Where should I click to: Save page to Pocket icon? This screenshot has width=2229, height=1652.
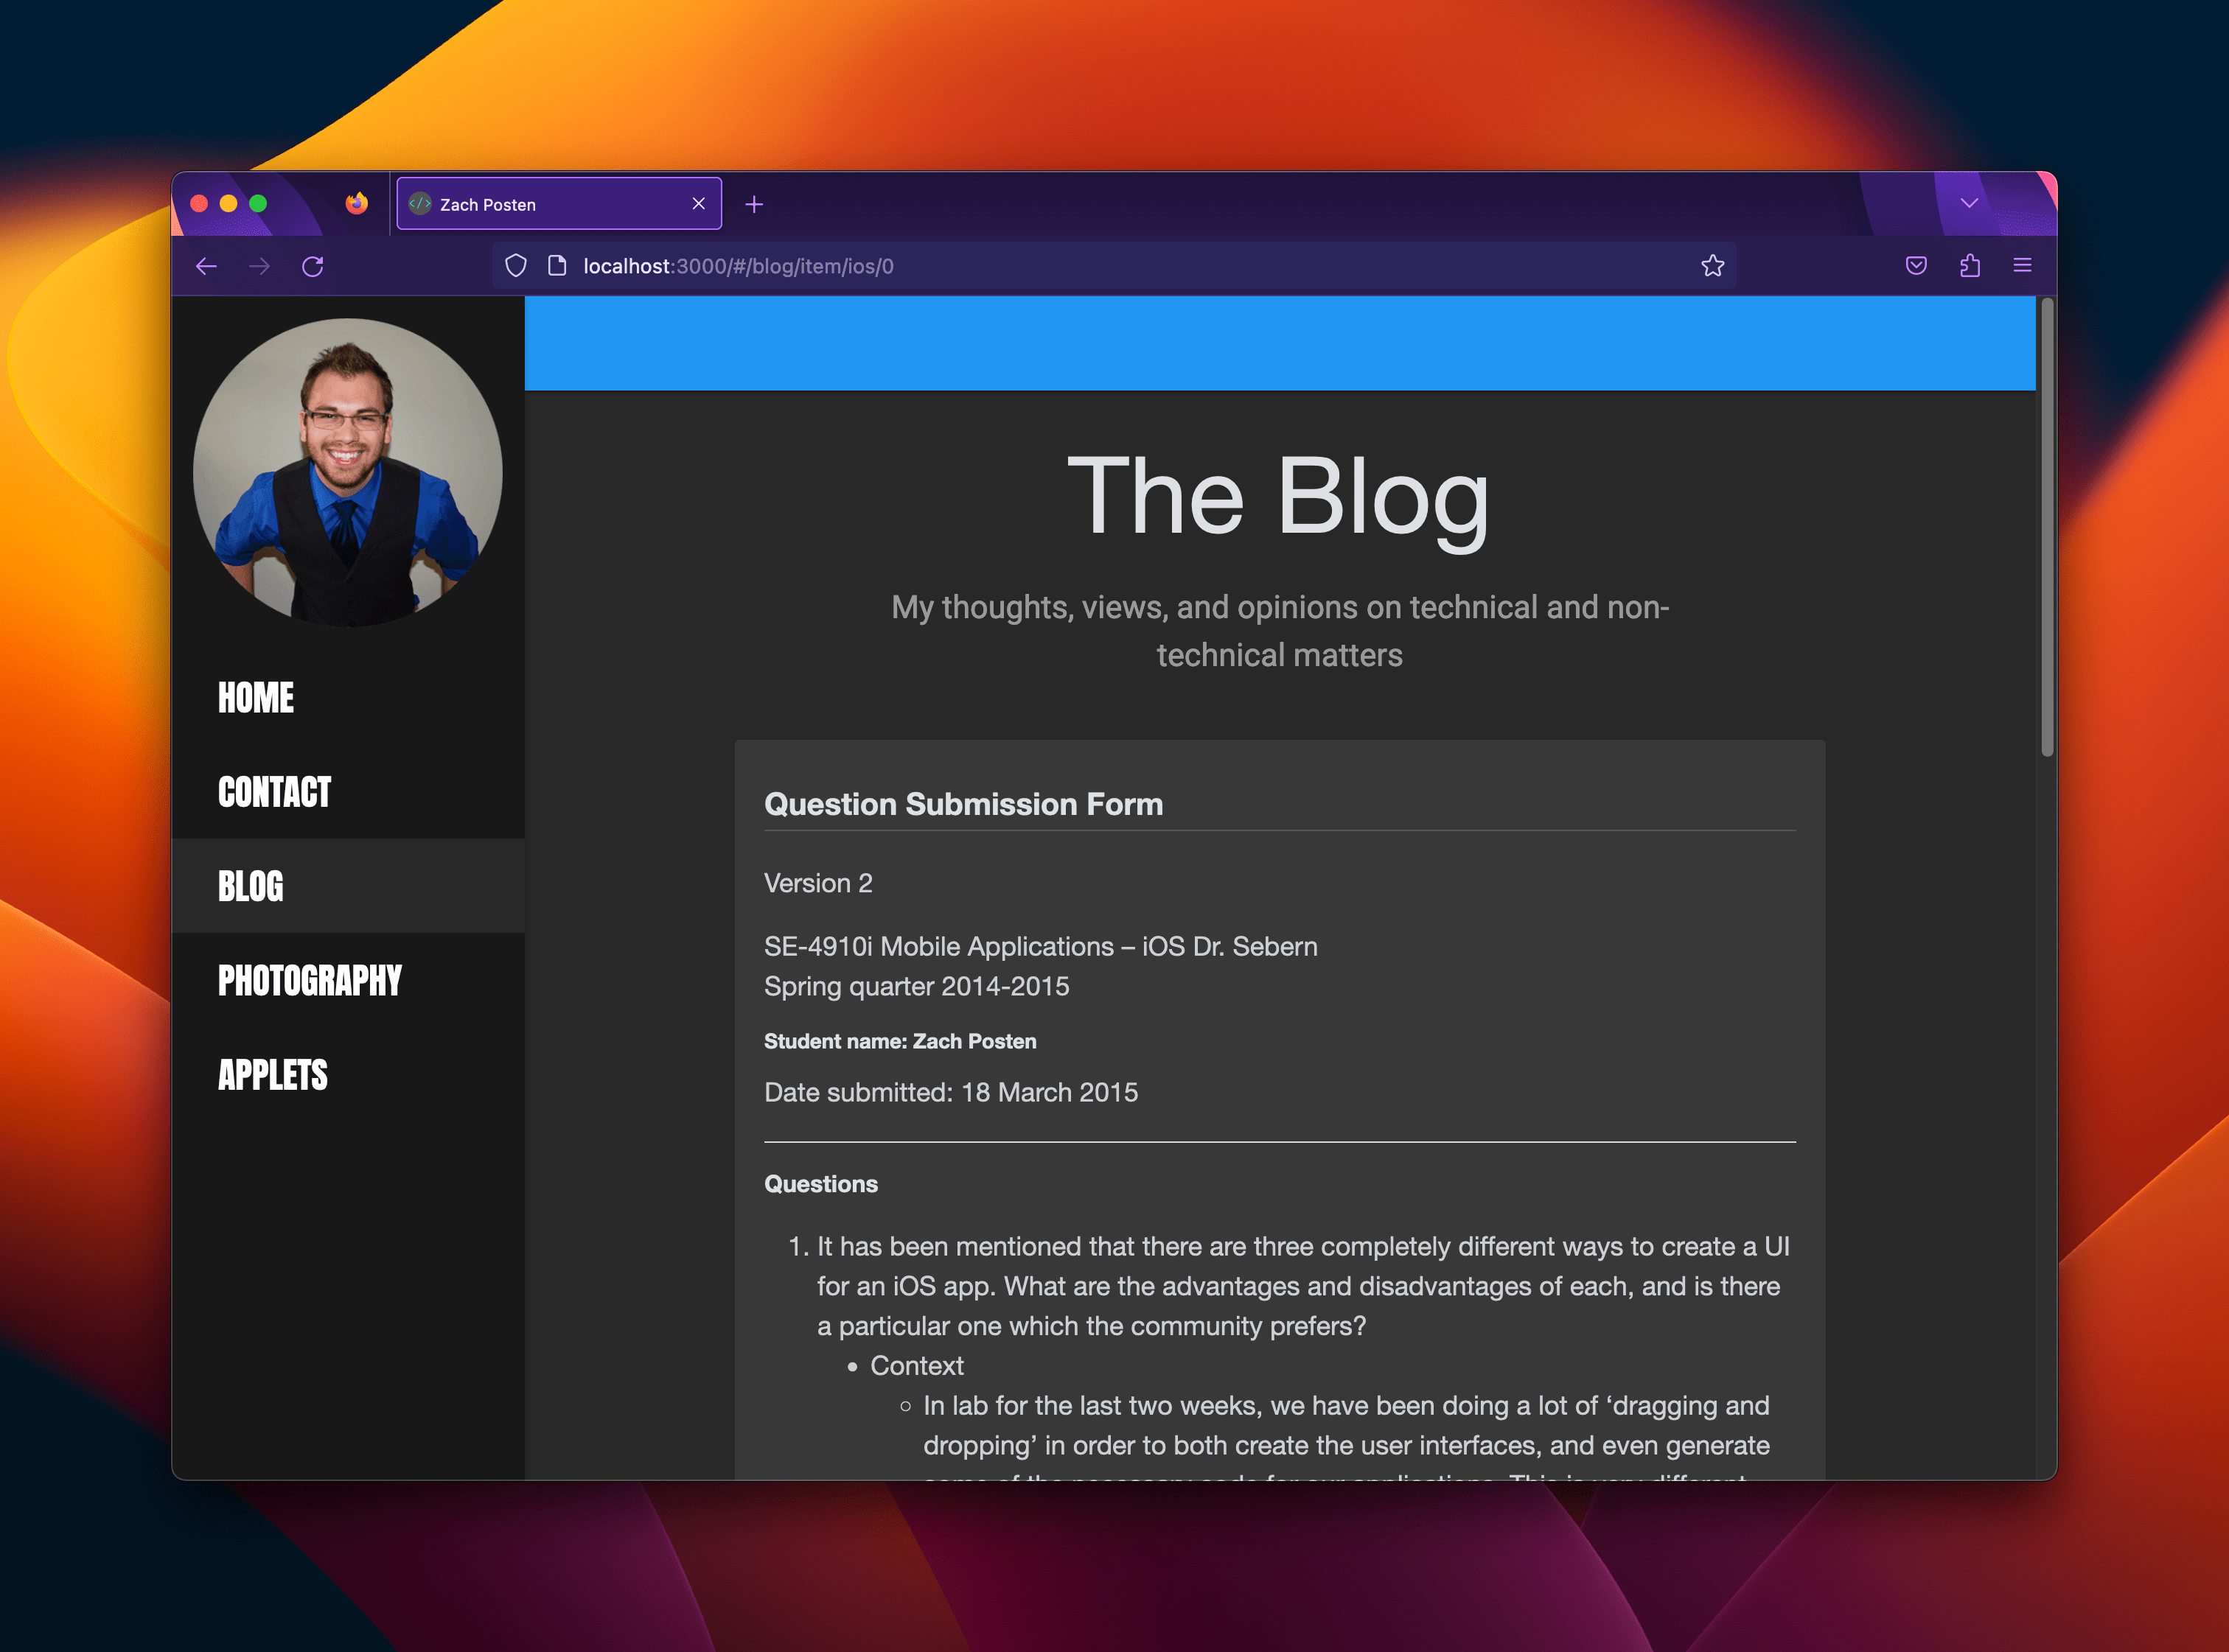(1916, 266)
